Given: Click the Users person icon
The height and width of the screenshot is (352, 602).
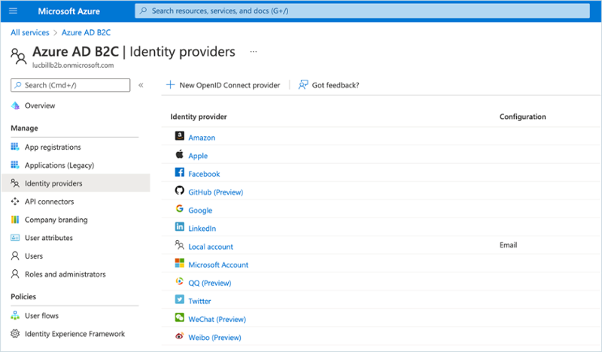Looking at the screenshot, I should (x=15, y=256).
